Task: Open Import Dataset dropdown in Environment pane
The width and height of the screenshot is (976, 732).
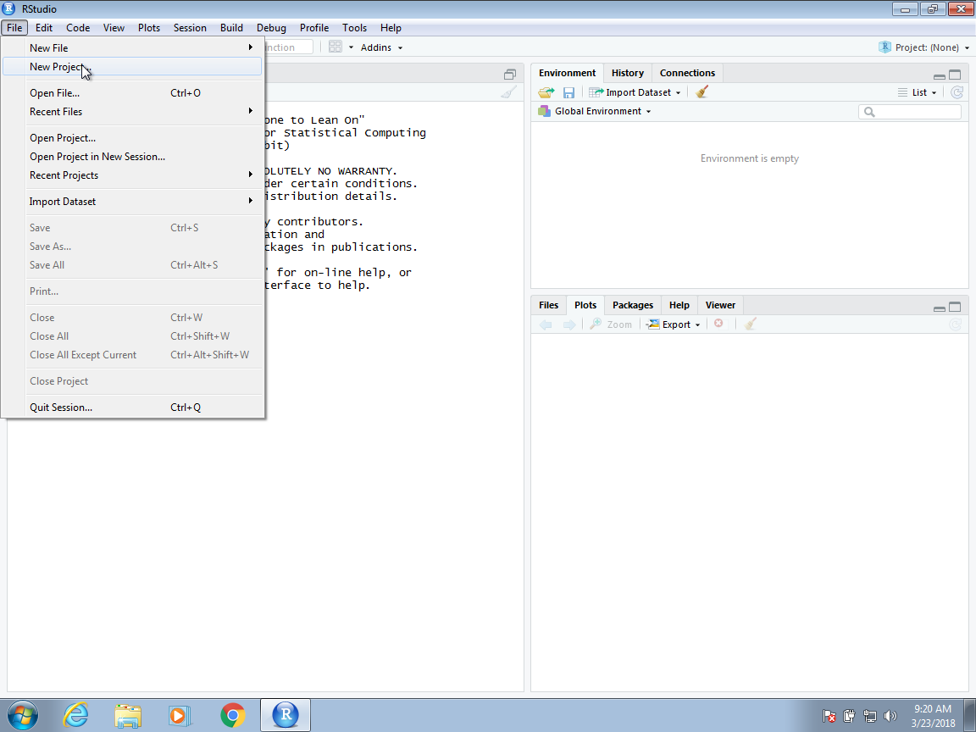Action: coord(635,92)
